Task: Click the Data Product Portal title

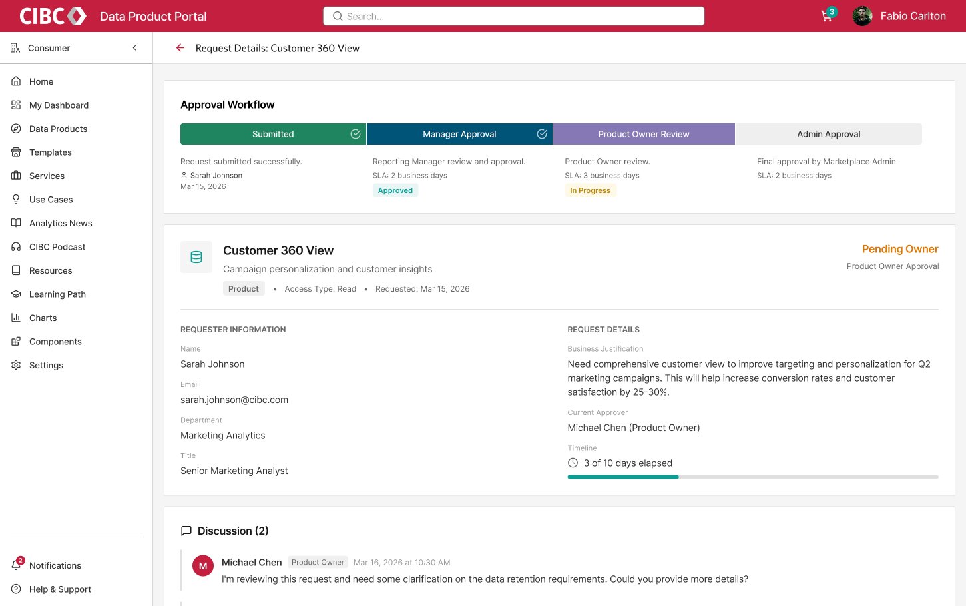Action: (x=153, y=16)
